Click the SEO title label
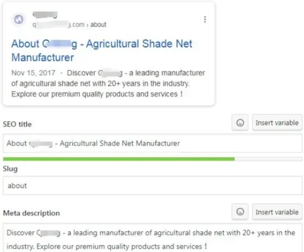Viewport: 304px width, 252px height. (17, 124)
